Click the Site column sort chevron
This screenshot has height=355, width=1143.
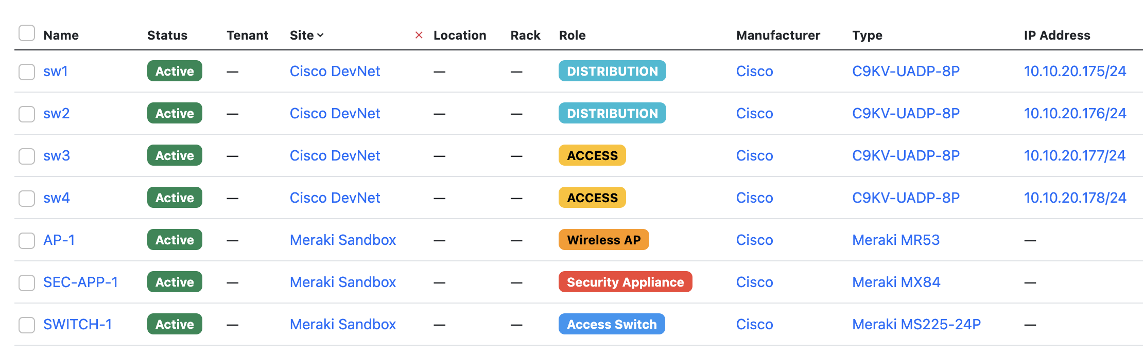point(320,35)
